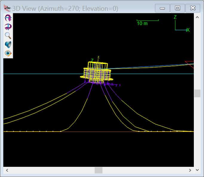
Task: Select the red triangle shape at right edge
Action: [190, 63]
